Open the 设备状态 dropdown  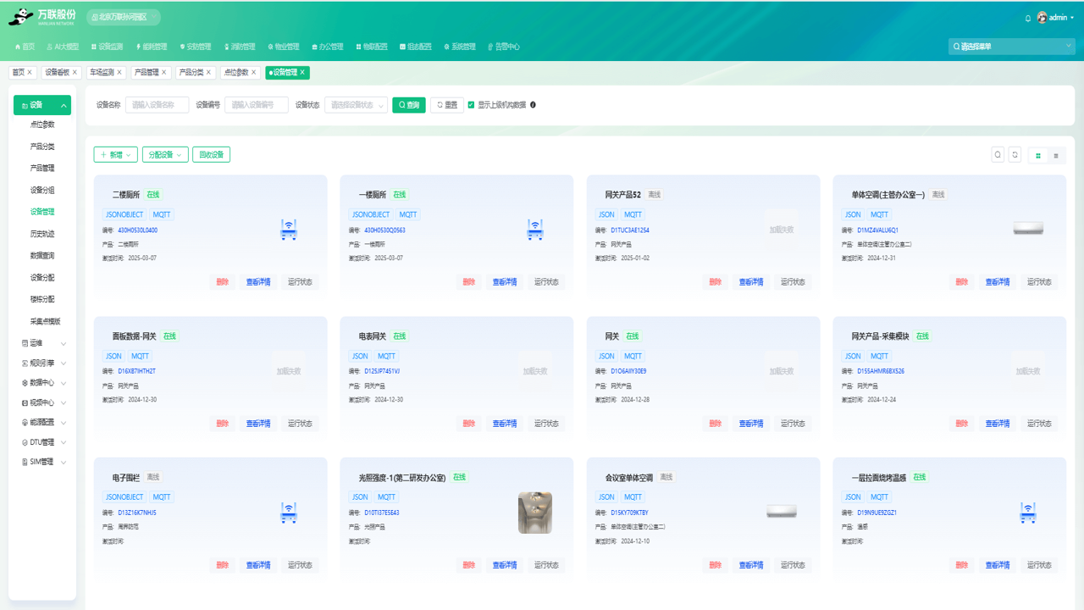click(x=356, y=105)
